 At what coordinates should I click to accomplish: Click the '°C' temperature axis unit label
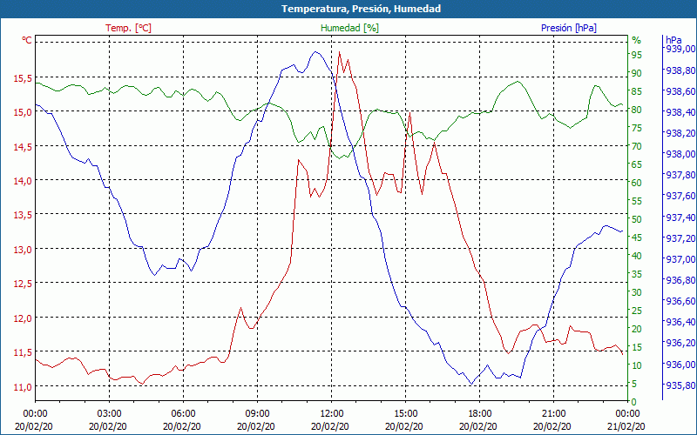tap(27, 40)
